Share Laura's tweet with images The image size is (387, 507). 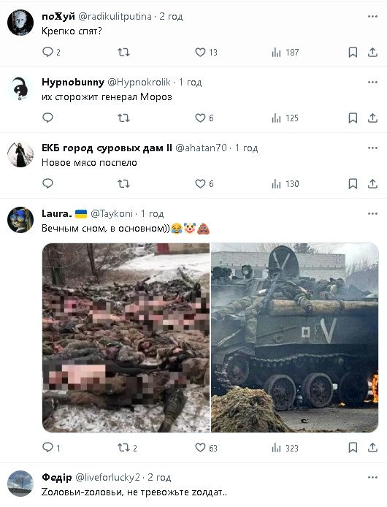tap(372, 448)
